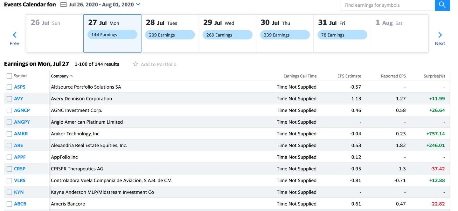
Task: Open the ASPS ticker link
Action: (20, 87)
